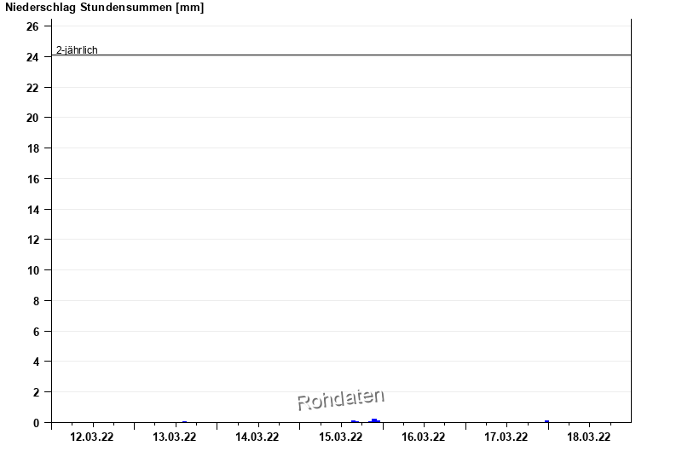Click the 16.03.22 date label
Screen dimensions: 682x469
click(x=423, y=437)
